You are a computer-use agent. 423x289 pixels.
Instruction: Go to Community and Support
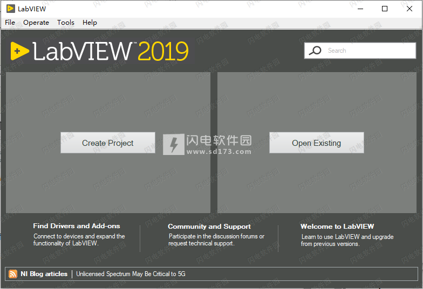tap(209, 227)
